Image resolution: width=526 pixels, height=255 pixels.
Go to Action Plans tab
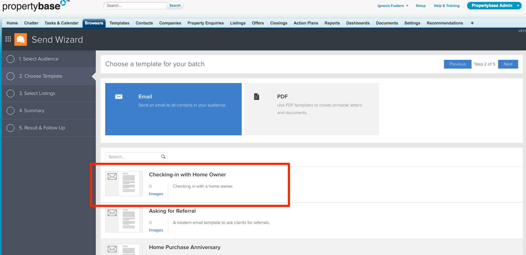306,23
